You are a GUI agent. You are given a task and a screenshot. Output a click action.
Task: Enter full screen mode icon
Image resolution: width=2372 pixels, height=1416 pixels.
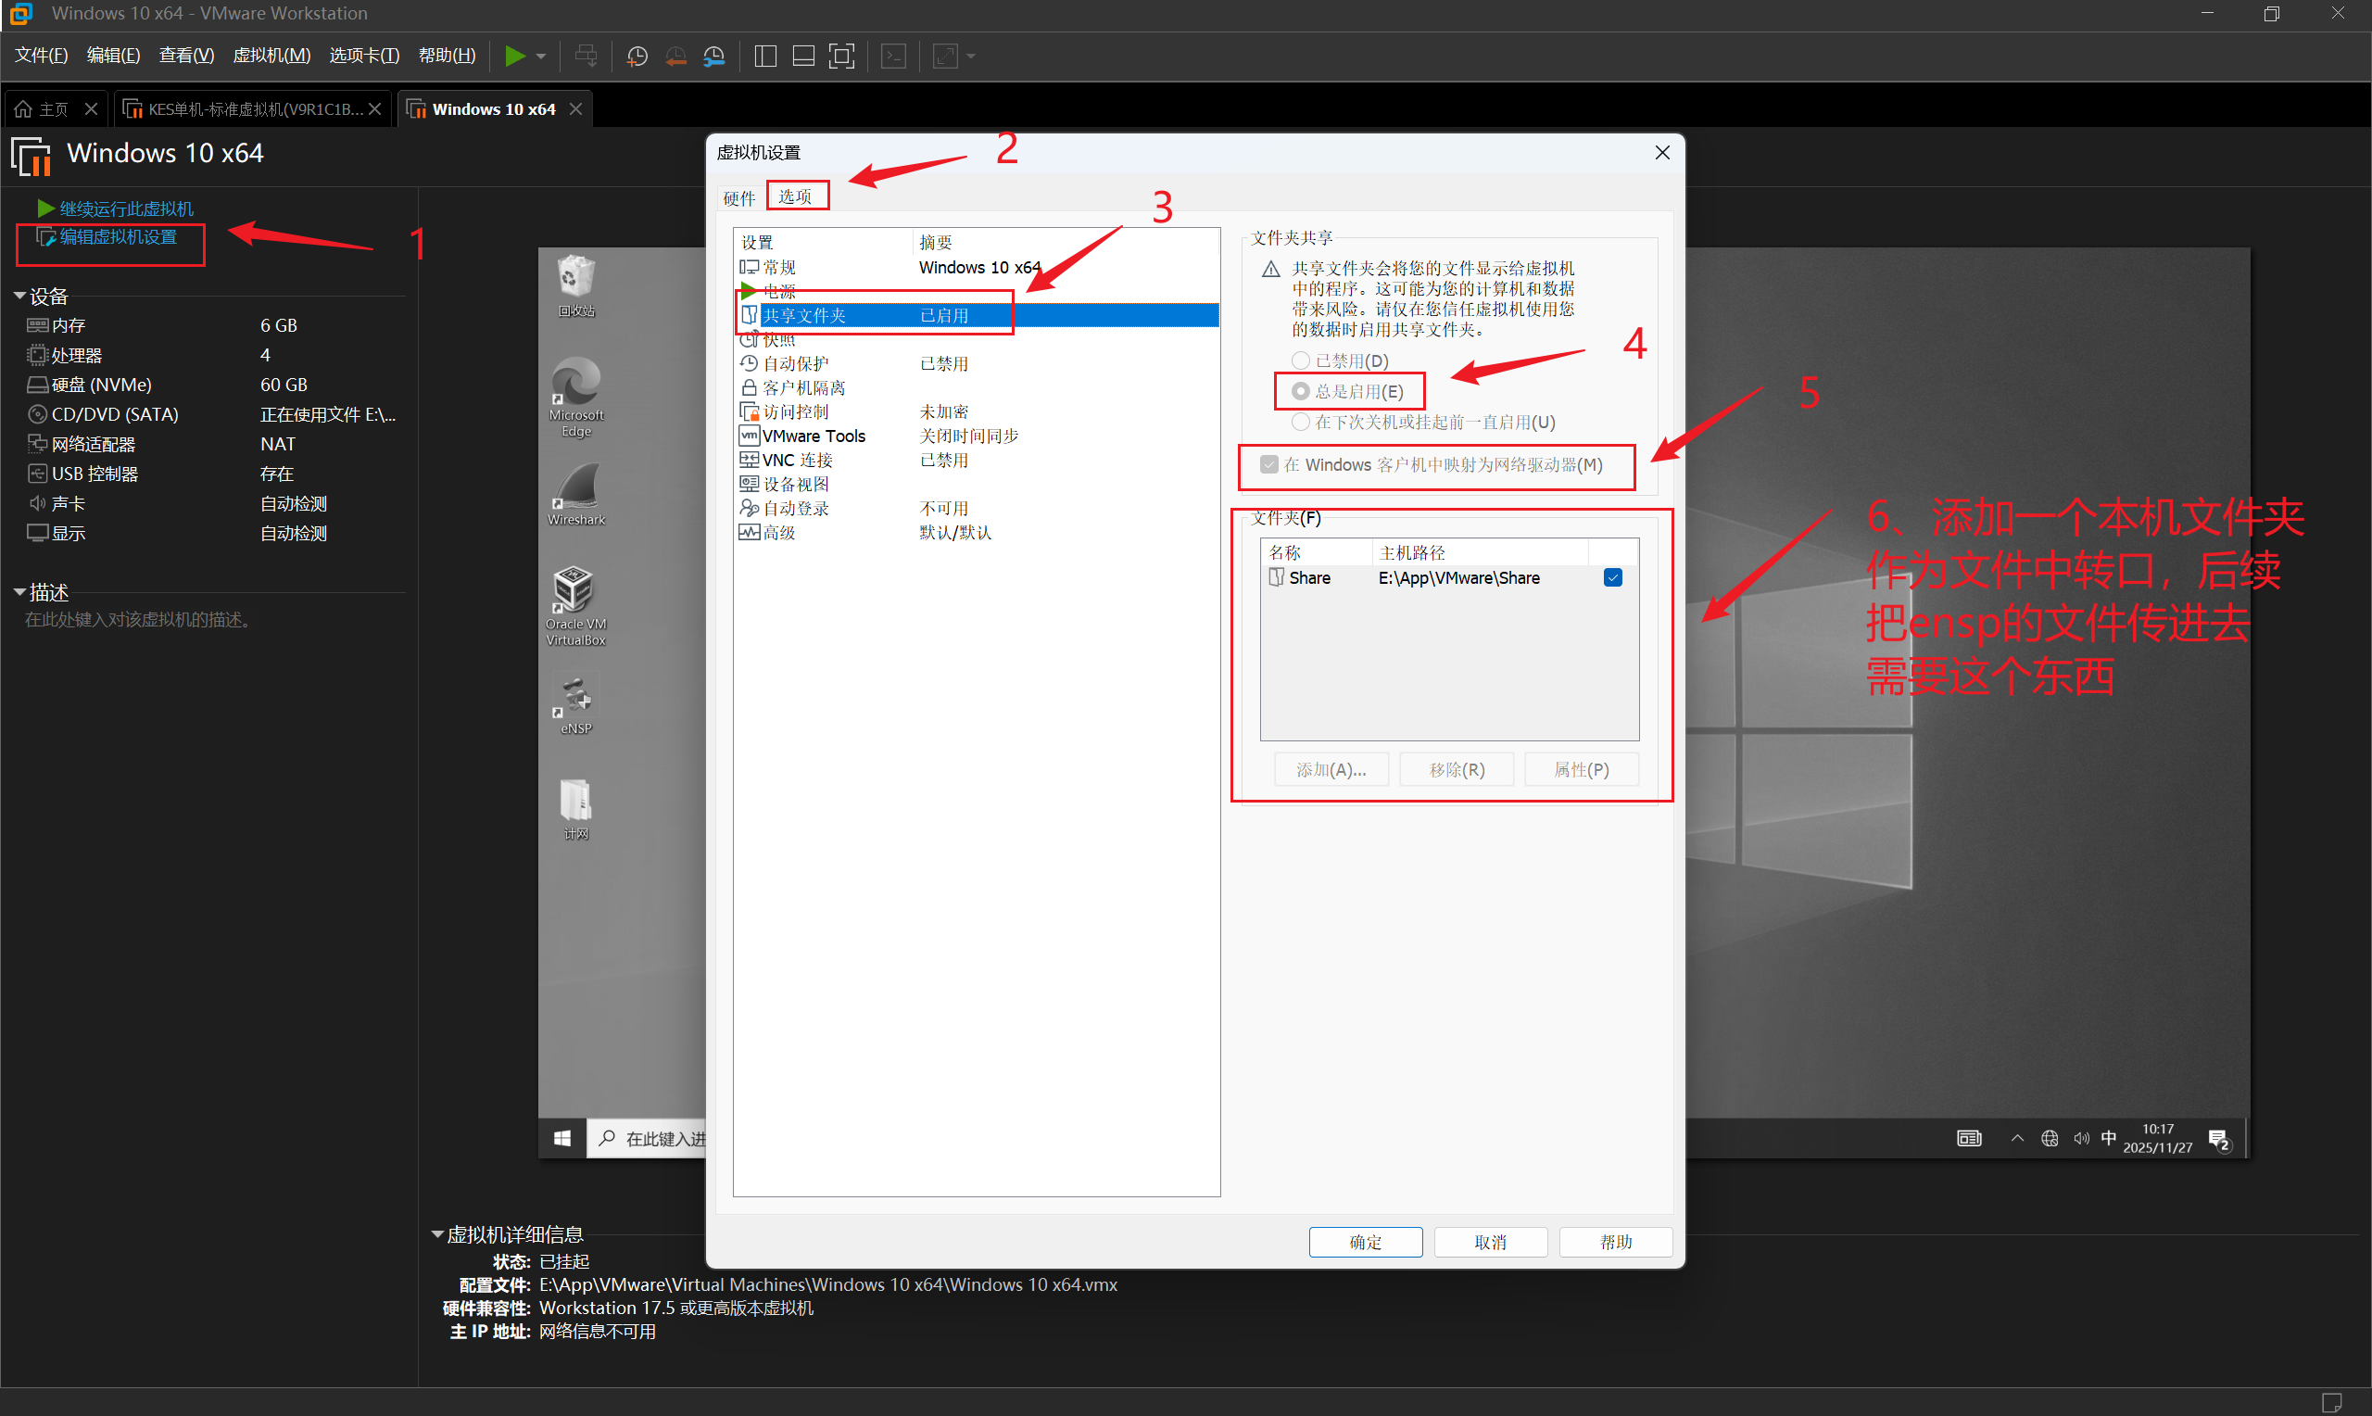841,57
